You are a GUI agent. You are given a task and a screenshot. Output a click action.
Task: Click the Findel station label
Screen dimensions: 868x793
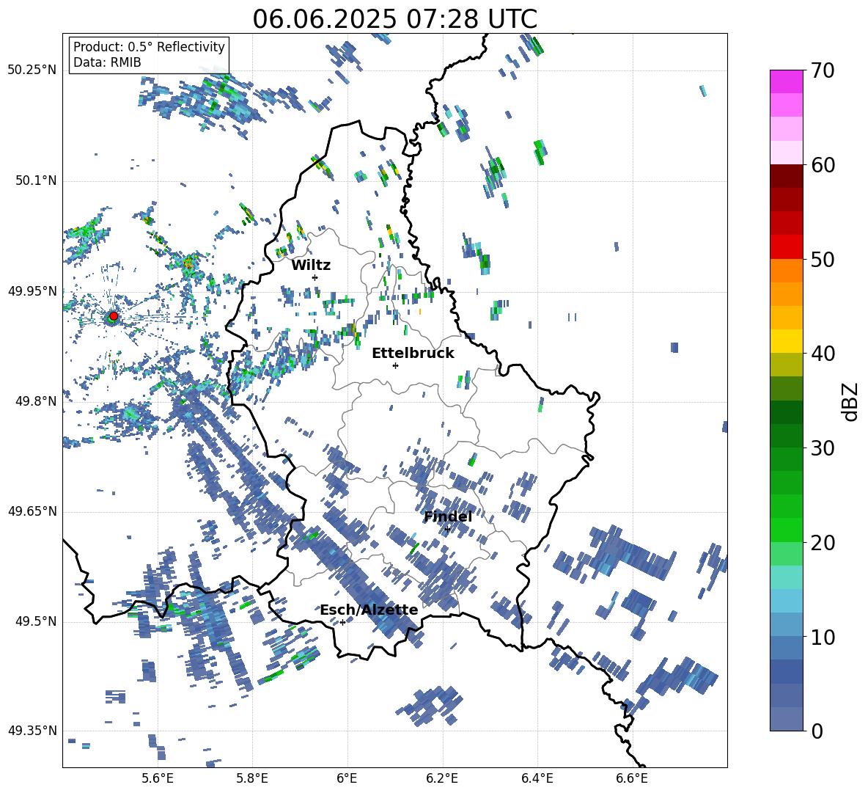[x=448, y=516]
